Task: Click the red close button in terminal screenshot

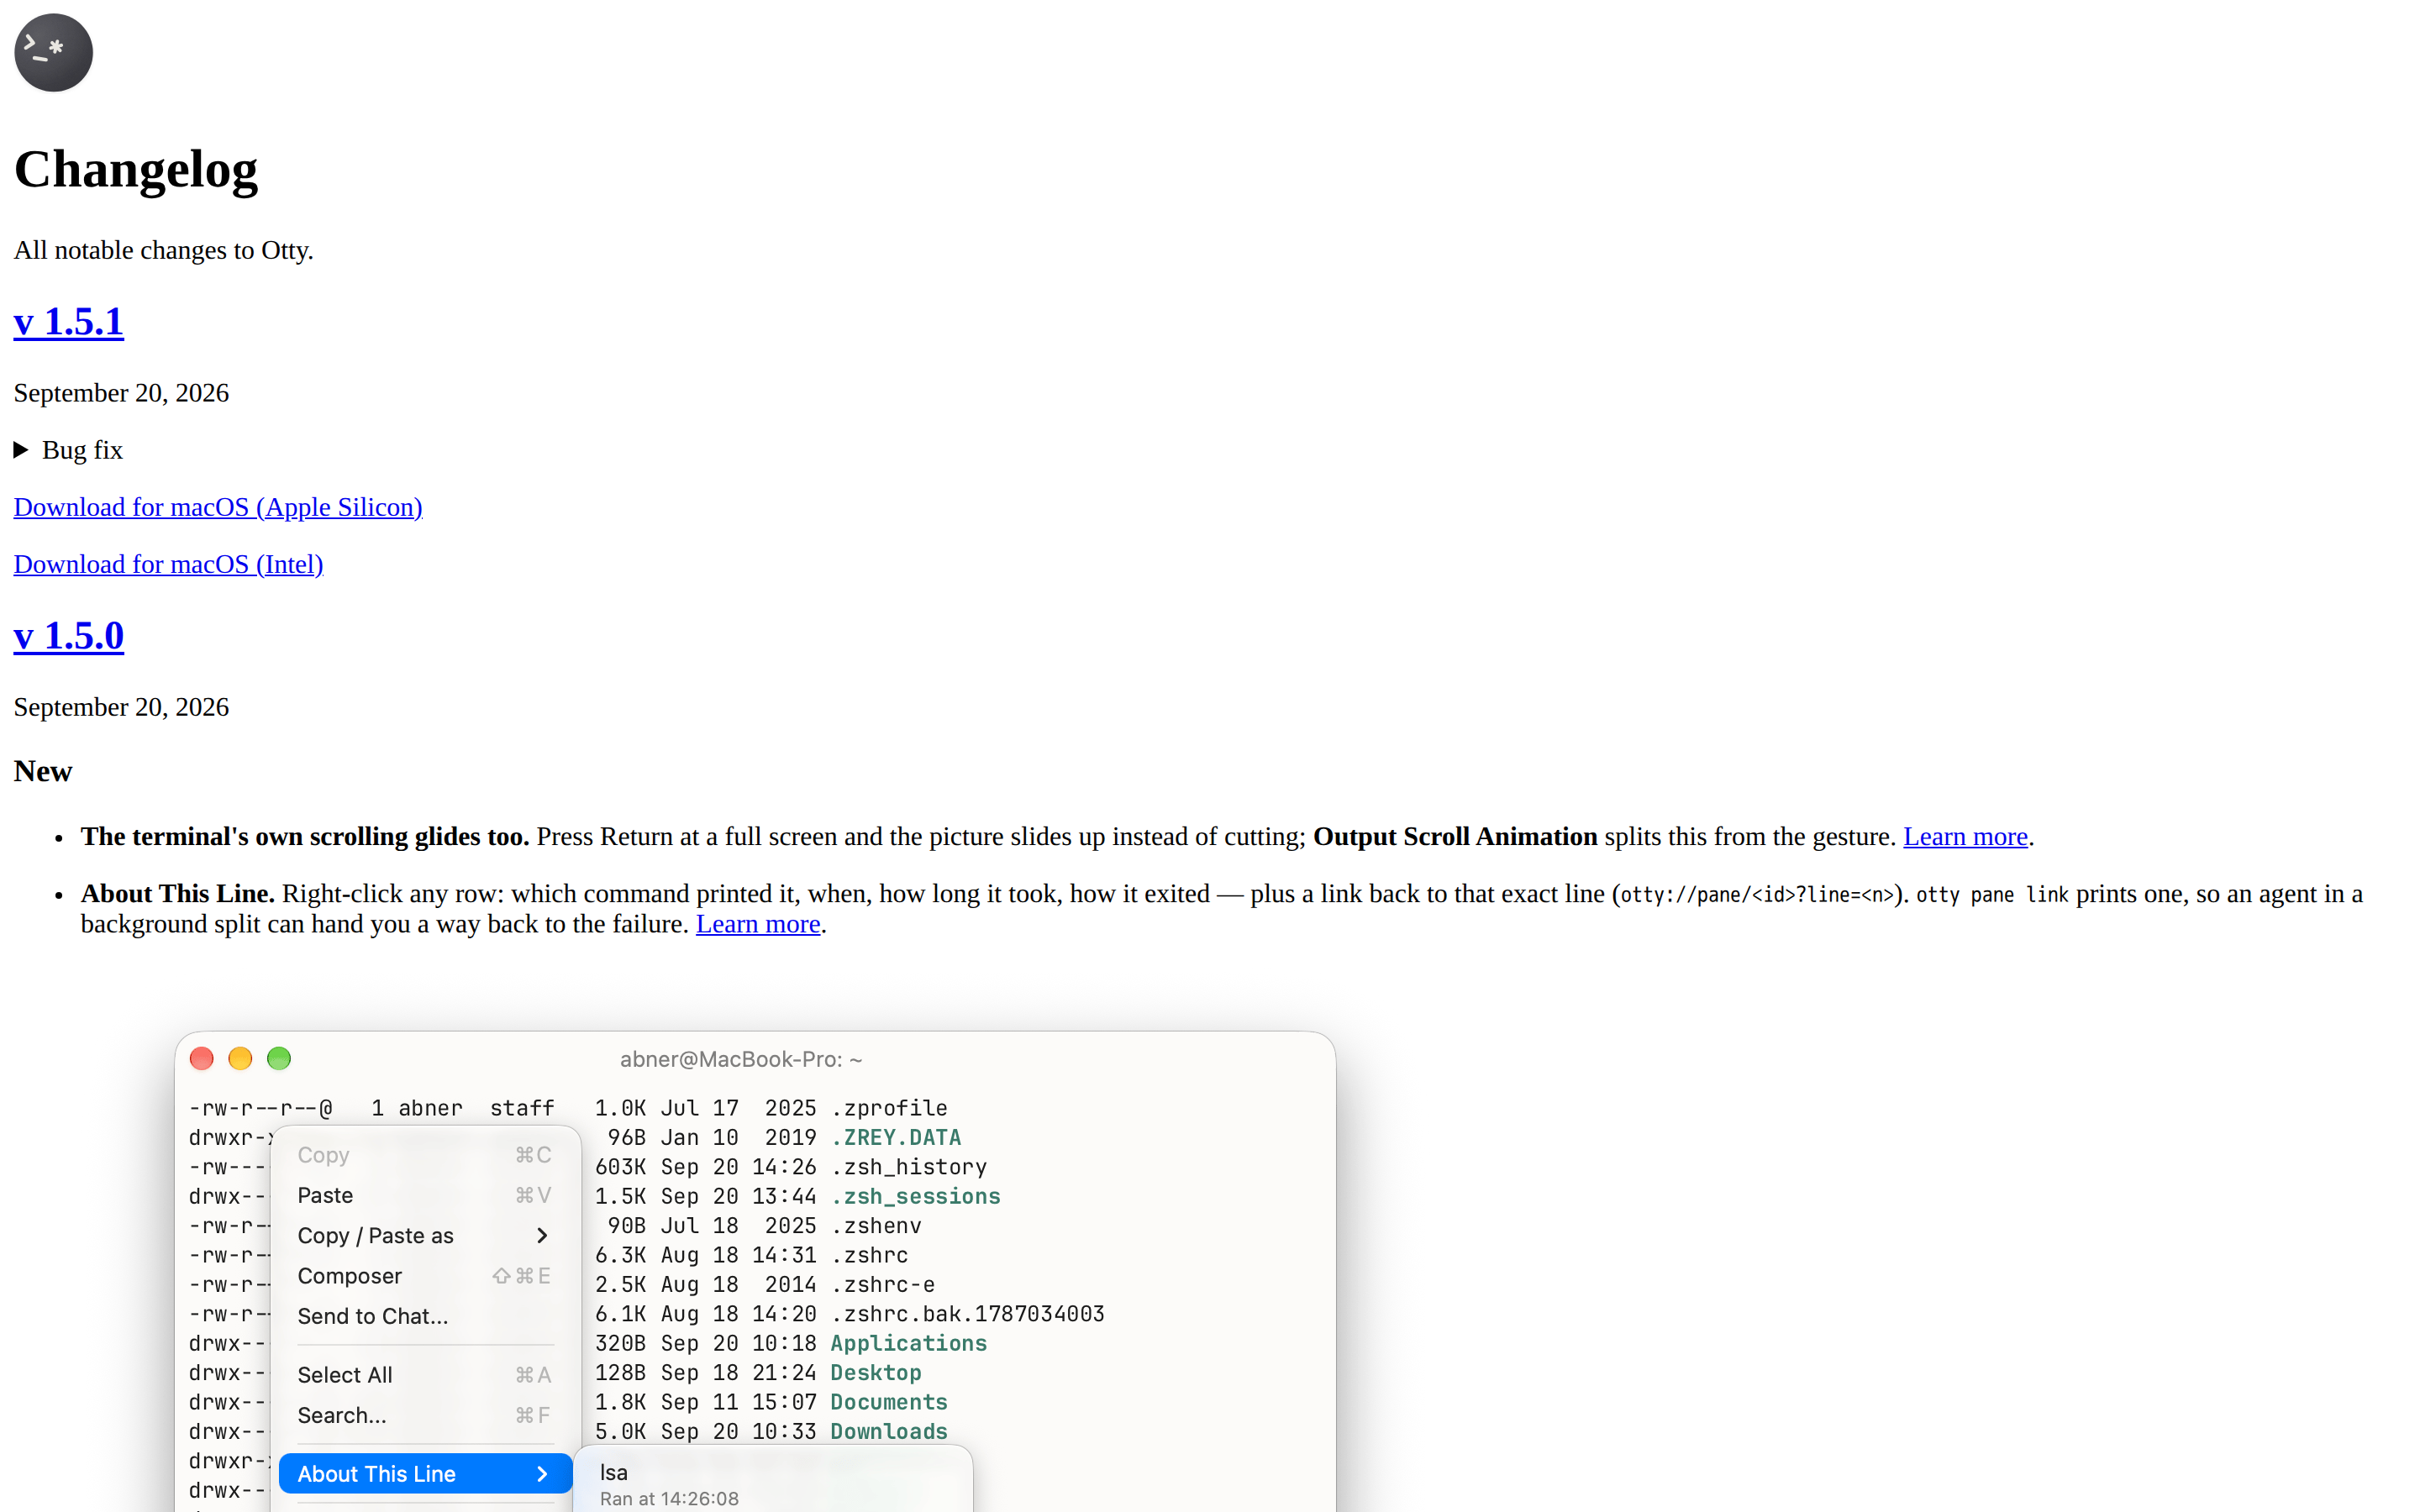Action: (x=202, y=1058)
